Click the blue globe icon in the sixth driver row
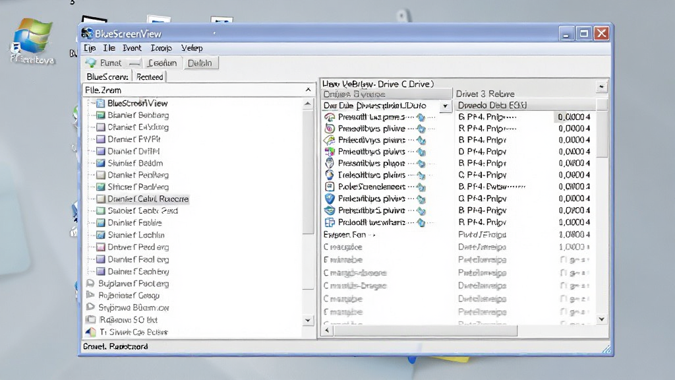Viewport: 675px width, 380px height. (x=330, y=175)
